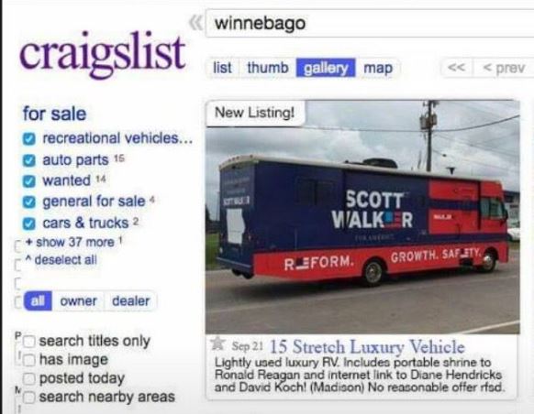Uncheck the recreational vehicles category
This screenshot has height=414, width=534.
[29, 138]
